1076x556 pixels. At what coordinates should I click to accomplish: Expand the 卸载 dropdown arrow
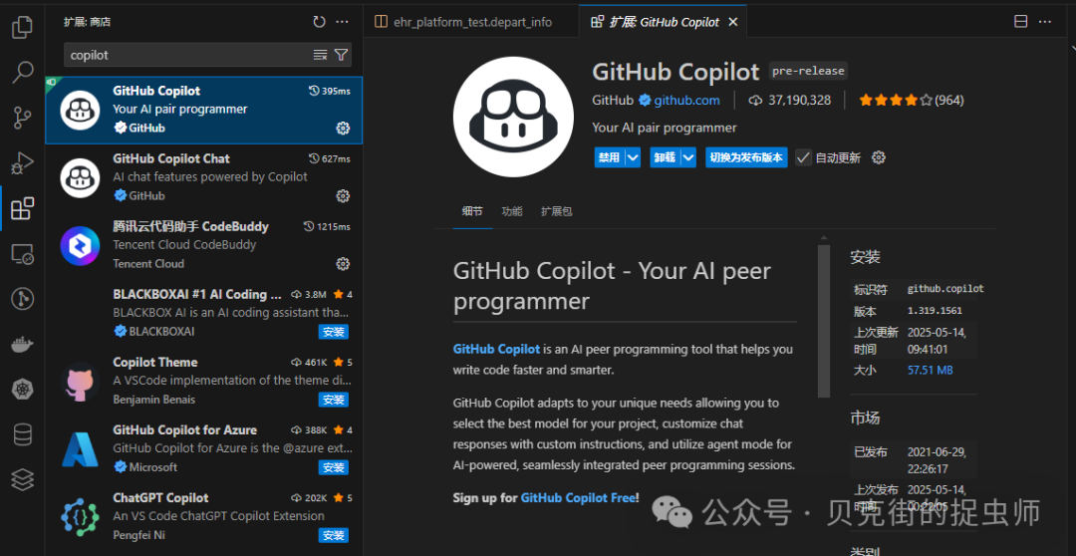click(x=688, y=157)
